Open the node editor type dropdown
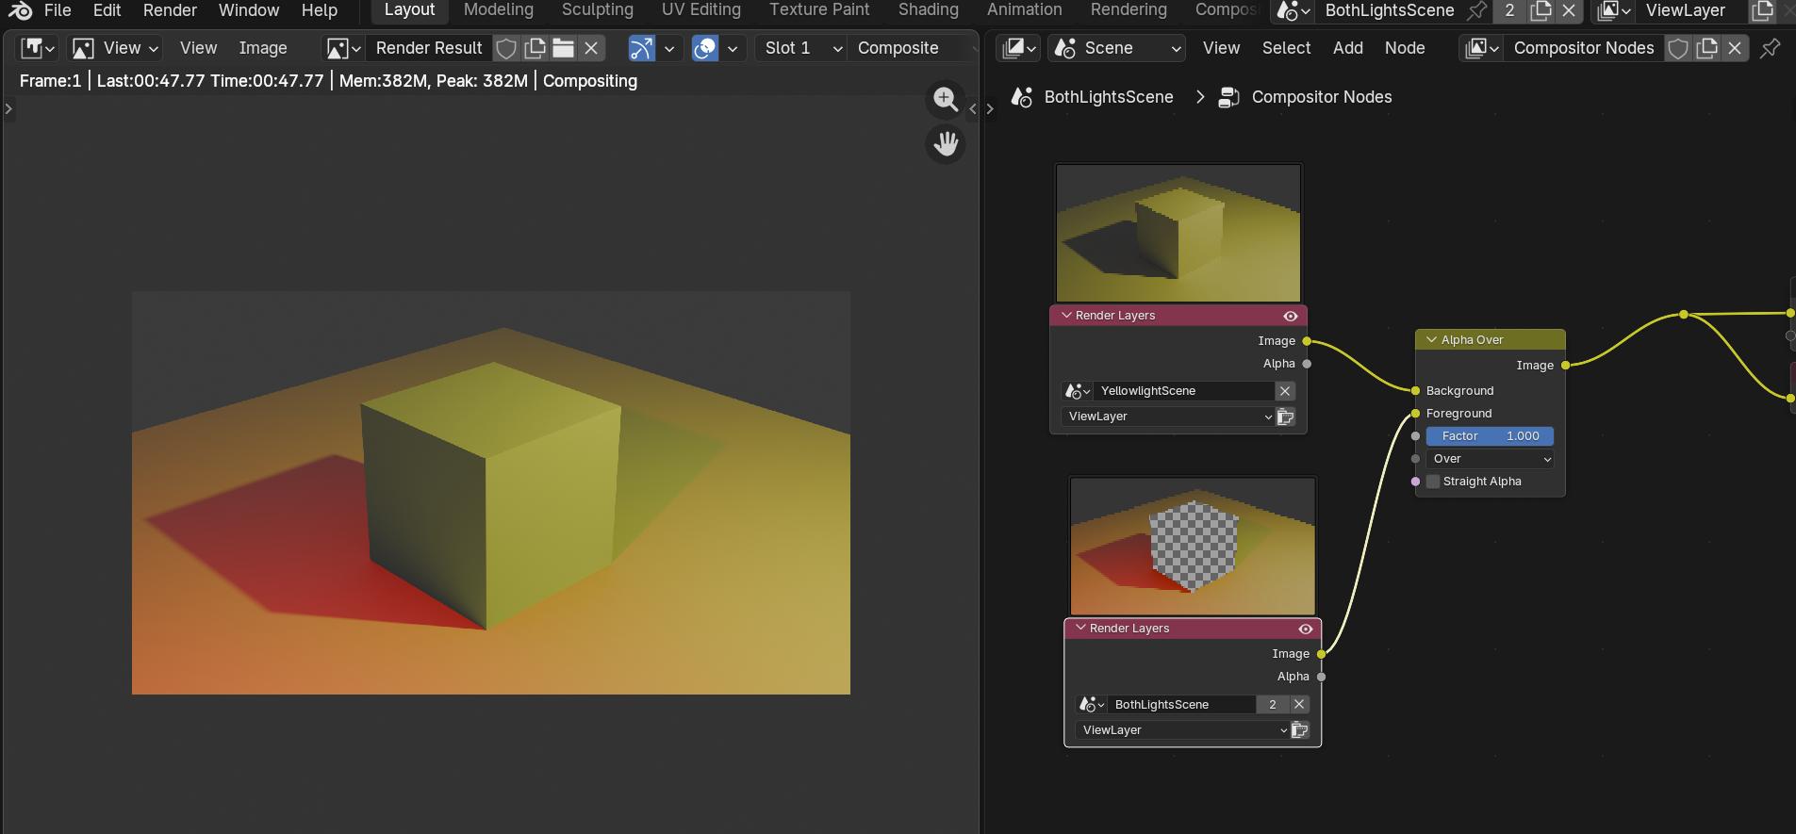 pyautogui.click(x=1020, y=48)
